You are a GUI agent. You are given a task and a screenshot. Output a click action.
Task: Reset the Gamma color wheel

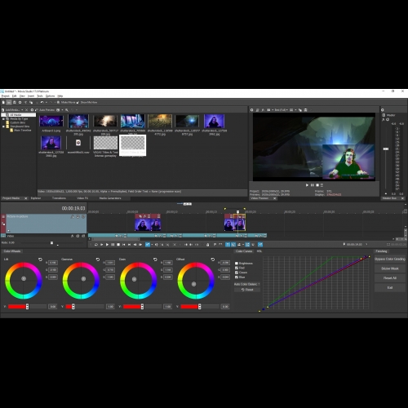[98, 259]
